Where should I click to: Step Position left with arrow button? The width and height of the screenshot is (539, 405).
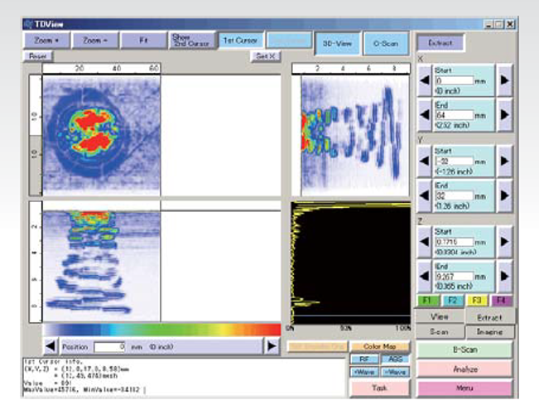(51, 345)
